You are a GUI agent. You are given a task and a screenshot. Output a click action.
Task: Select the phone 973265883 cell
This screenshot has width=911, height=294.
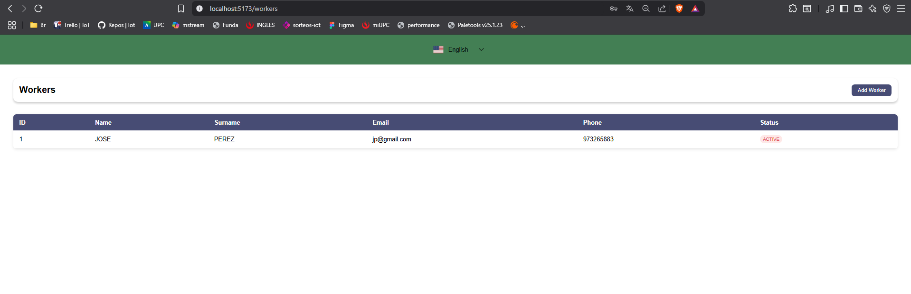click(598, 139)
